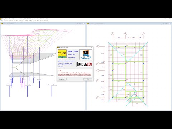
Task: Open the last menu in the menu bar
Action: pos(46,21)
